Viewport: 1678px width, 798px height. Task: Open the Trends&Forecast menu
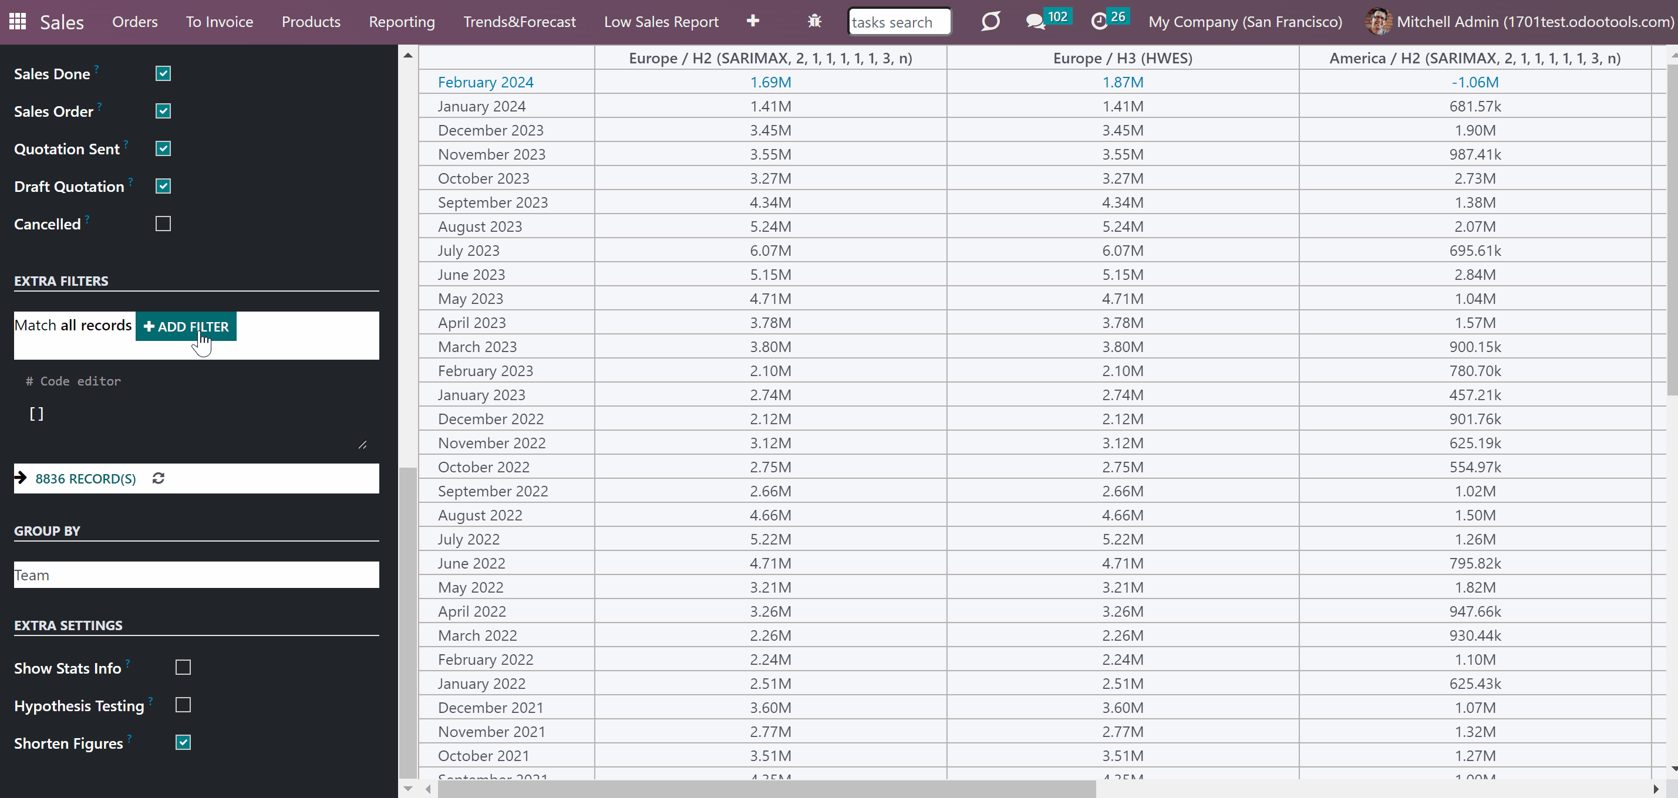pos(519,22)
